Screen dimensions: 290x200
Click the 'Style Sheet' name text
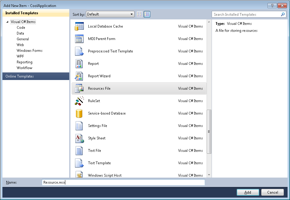pyautogui.click(x=97, y=138)
